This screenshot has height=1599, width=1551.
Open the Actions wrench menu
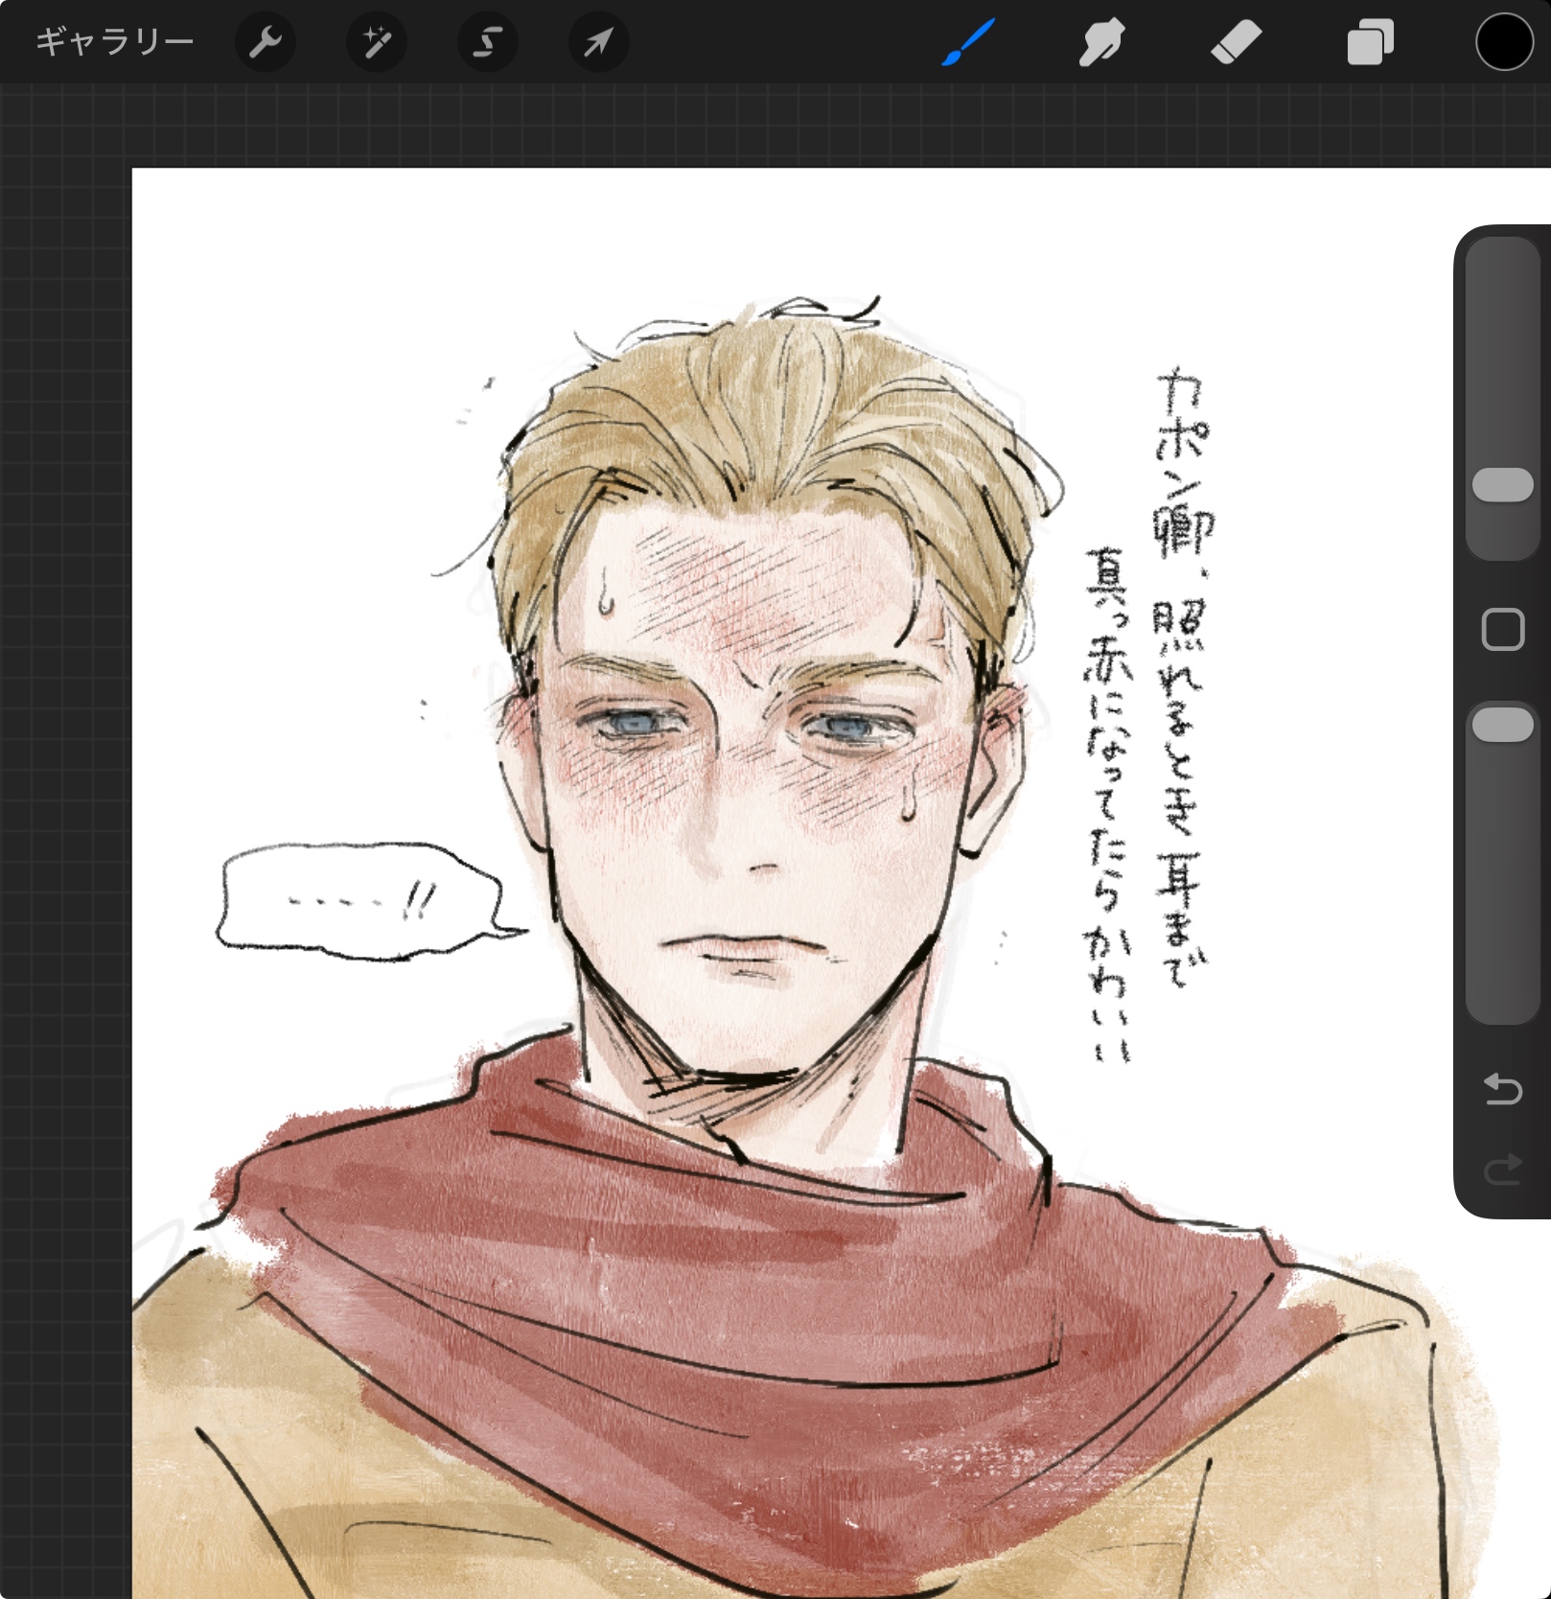265,42
